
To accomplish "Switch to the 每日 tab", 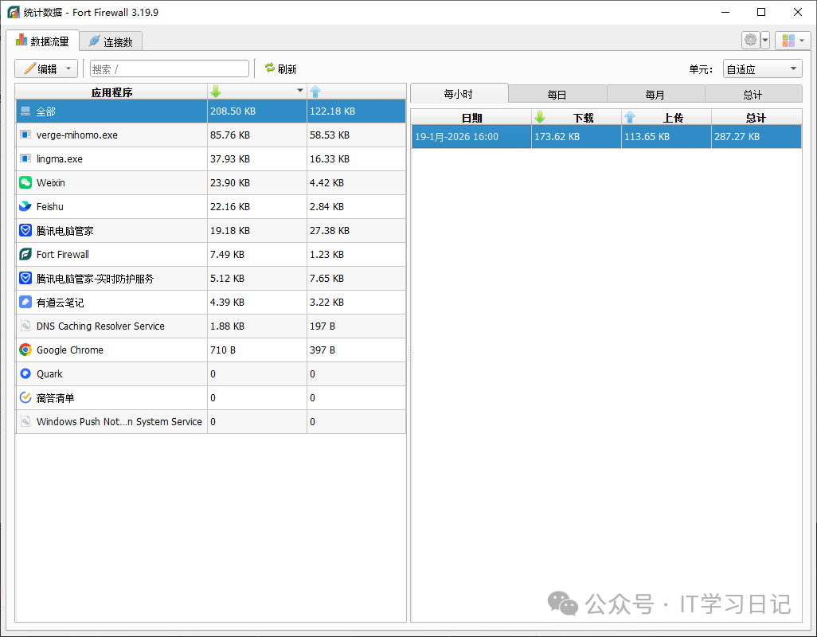I will pyautogui.click(x=557, y=94).
